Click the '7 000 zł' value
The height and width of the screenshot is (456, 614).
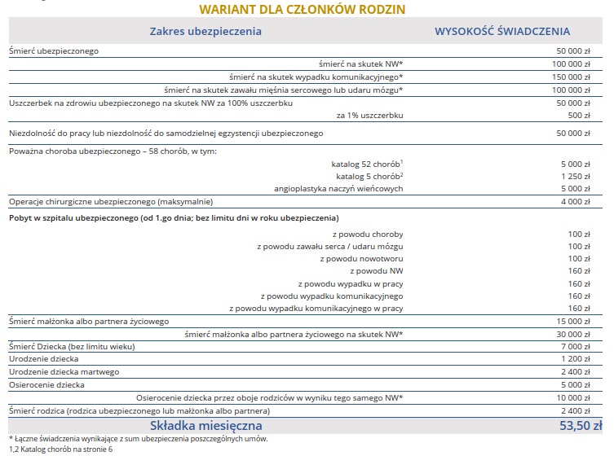[x=575, y=347]
